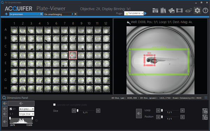Screen dimensions: 210x131
Task: Click the double-arrow button beside histogram
Action: [x=5, y=122]
